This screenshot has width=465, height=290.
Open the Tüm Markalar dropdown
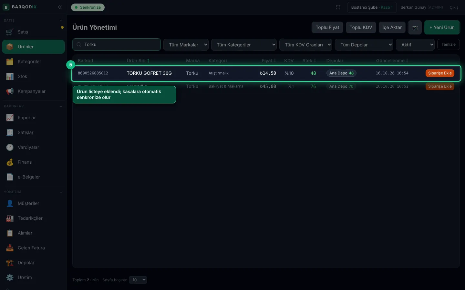point(186,45)
